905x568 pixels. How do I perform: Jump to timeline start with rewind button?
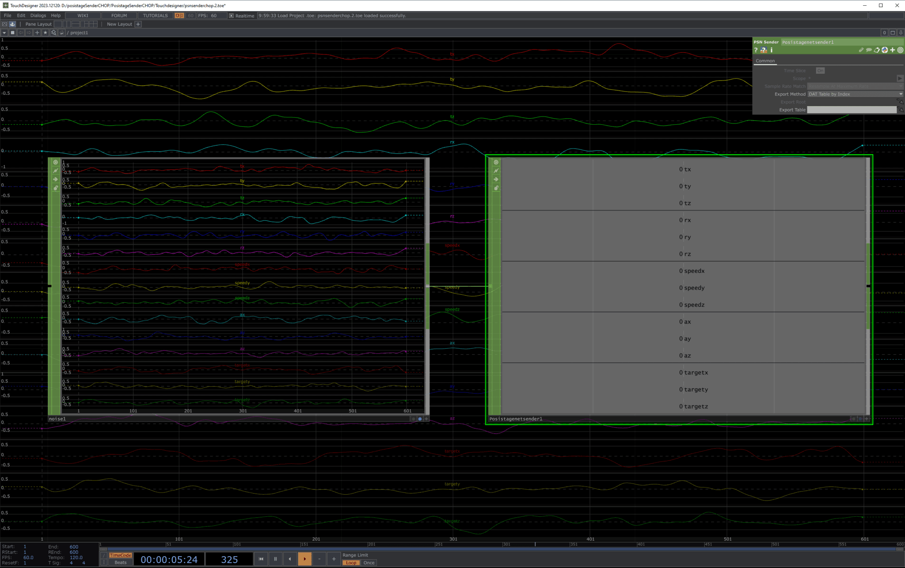coord(261,559)
